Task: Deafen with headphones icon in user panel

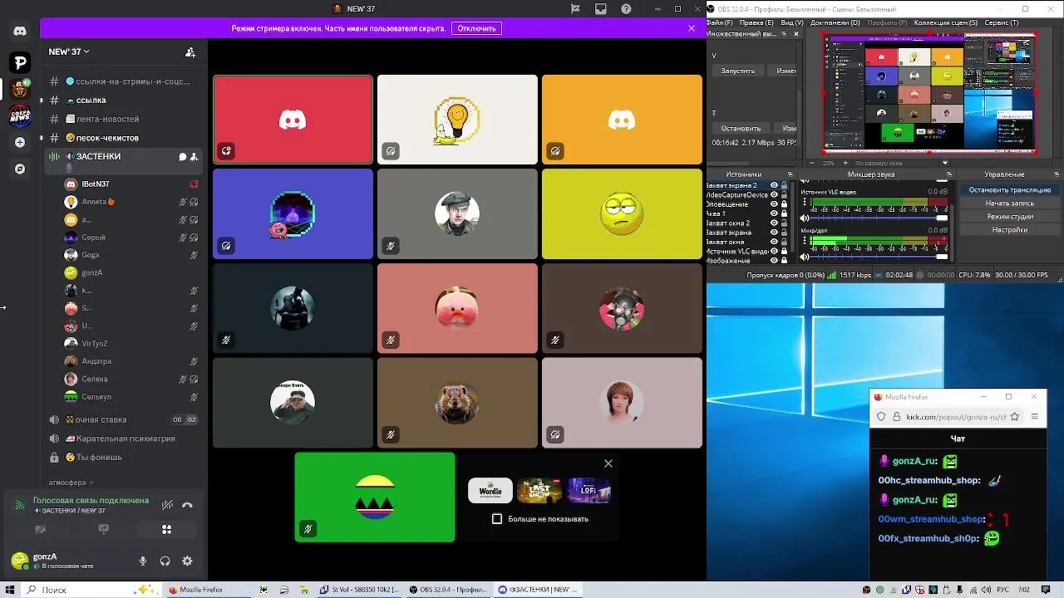Action: point(165,561)
